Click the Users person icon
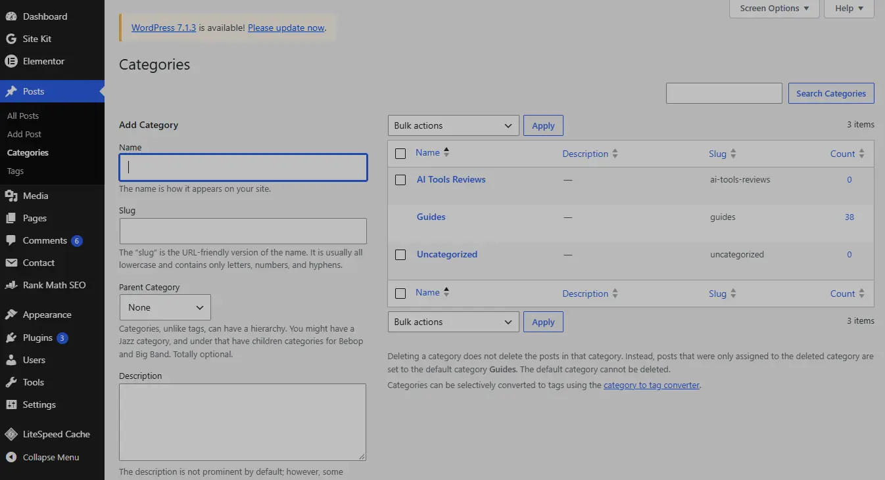885x480 pixels. tap(11, 360)
